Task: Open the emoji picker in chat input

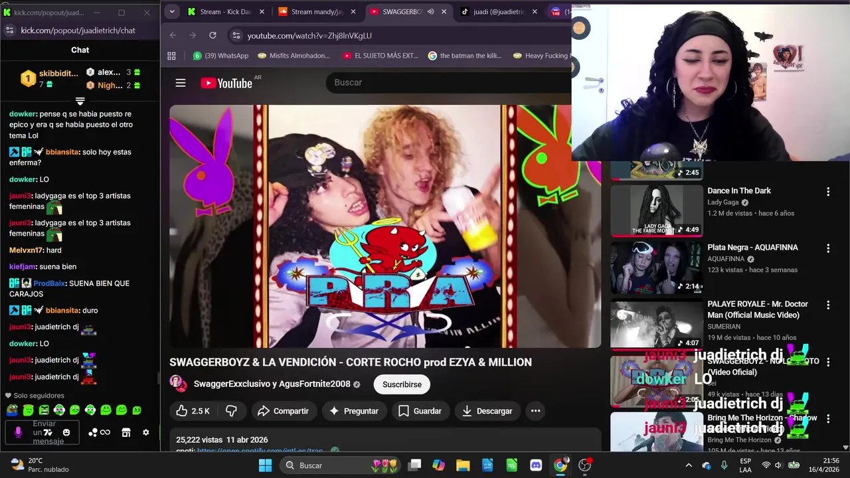Action: coord(66,432)
